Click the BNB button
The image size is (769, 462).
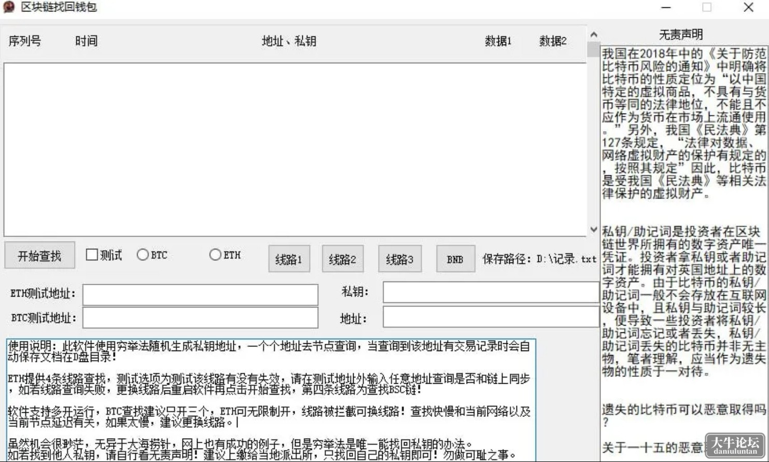click(x=455, y=259)
